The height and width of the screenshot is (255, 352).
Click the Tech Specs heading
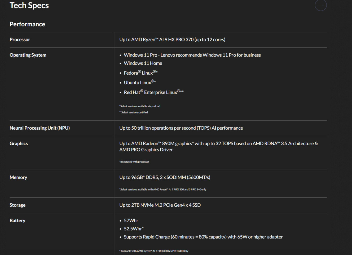click(x=29, y=5)
